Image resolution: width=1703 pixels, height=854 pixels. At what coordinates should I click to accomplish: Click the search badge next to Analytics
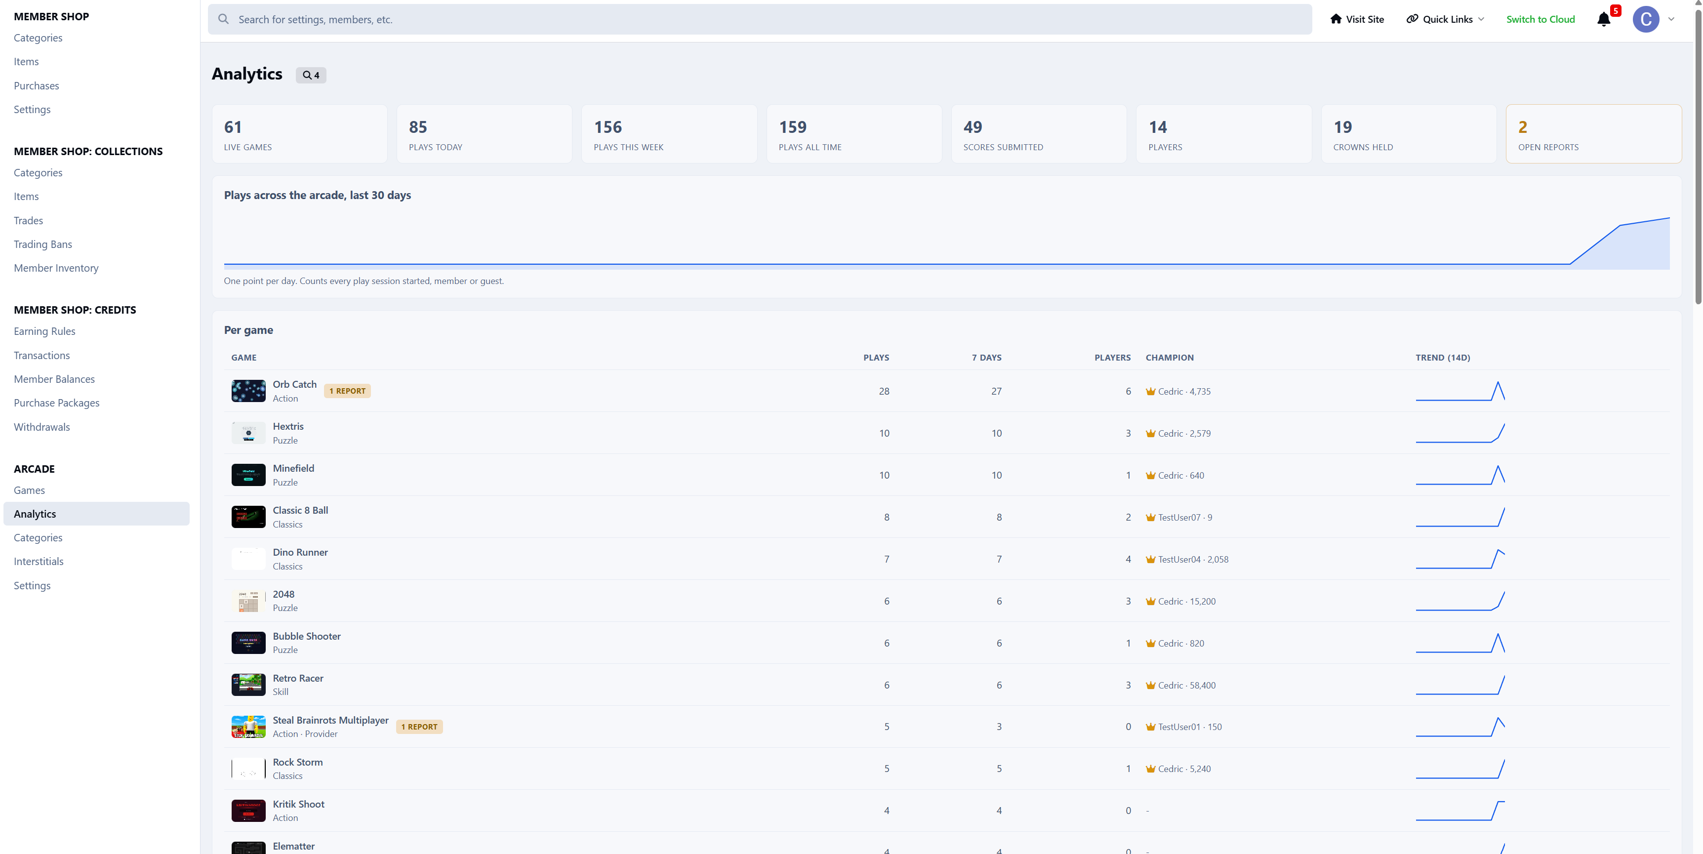311,76
